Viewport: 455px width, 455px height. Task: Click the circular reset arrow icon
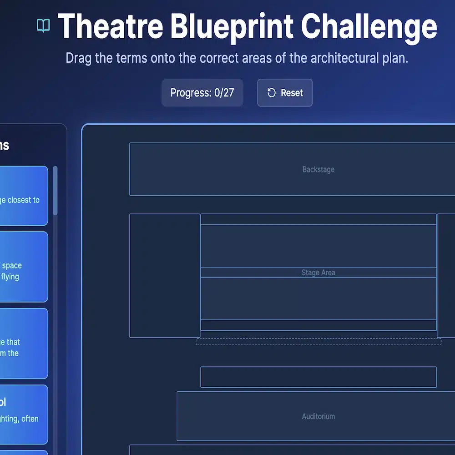[x=272, y=92]
